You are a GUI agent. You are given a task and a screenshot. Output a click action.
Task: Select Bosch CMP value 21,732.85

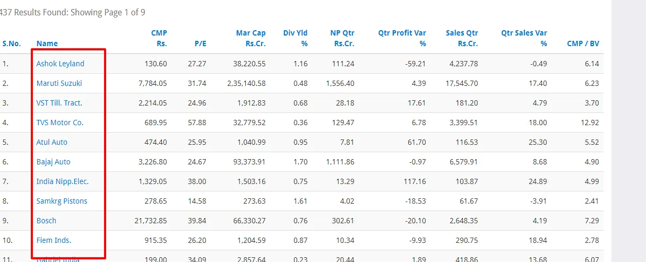pyautogui.click(x=150, y=221)
